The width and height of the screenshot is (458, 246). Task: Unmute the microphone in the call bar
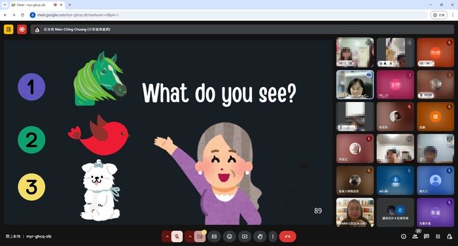[177, 236]
